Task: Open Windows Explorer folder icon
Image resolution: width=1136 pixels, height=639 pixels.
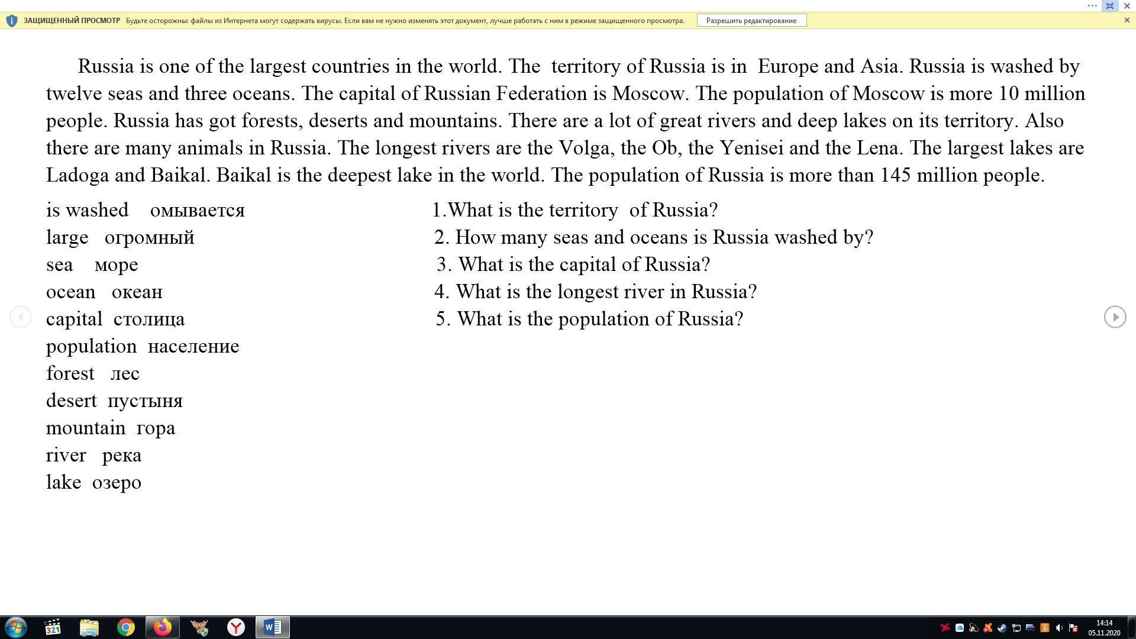Action: point(89,627)
